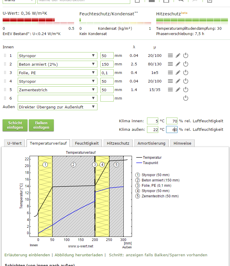
Task: Open the Außen 'Direkter Übergang zur Außenluft' dropdown
Action: [x=58, y=107]
